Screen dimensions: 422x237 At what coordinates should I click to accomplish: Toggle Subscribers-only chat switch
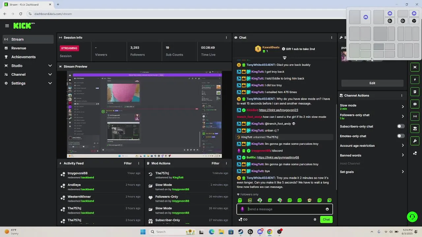click(400, 126)
